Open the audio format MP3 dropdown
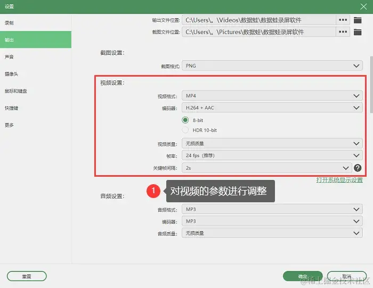This screenshot has width=373, height=288. coord(272,209)
